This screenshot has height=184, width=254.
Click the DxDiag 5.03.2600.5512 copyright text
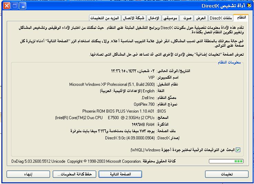[x=93, y=161]
